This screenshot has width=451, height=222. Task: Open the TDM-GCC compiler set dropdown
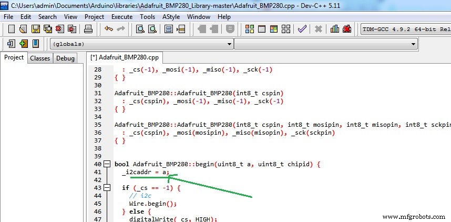tap(405, 29)
